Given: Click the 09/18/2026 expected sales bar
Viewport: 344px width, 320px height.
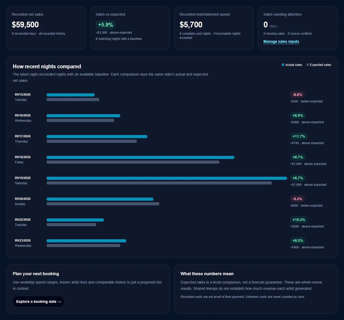Looking at the screenshot, I should 133,162.
